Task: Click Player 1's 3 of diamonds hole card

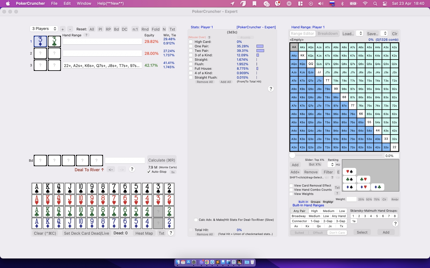Action: pyautogui.click(x=40, y=41)
